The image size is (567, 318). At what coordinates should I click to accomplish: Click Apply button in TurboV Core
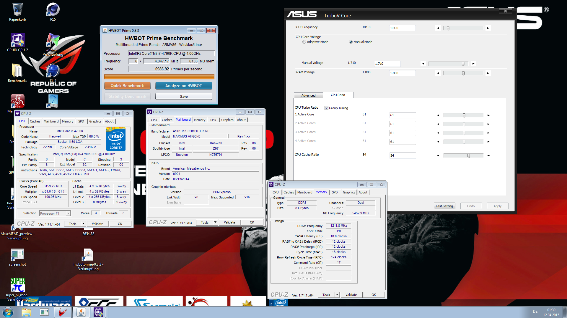click(x=497, y=206)
